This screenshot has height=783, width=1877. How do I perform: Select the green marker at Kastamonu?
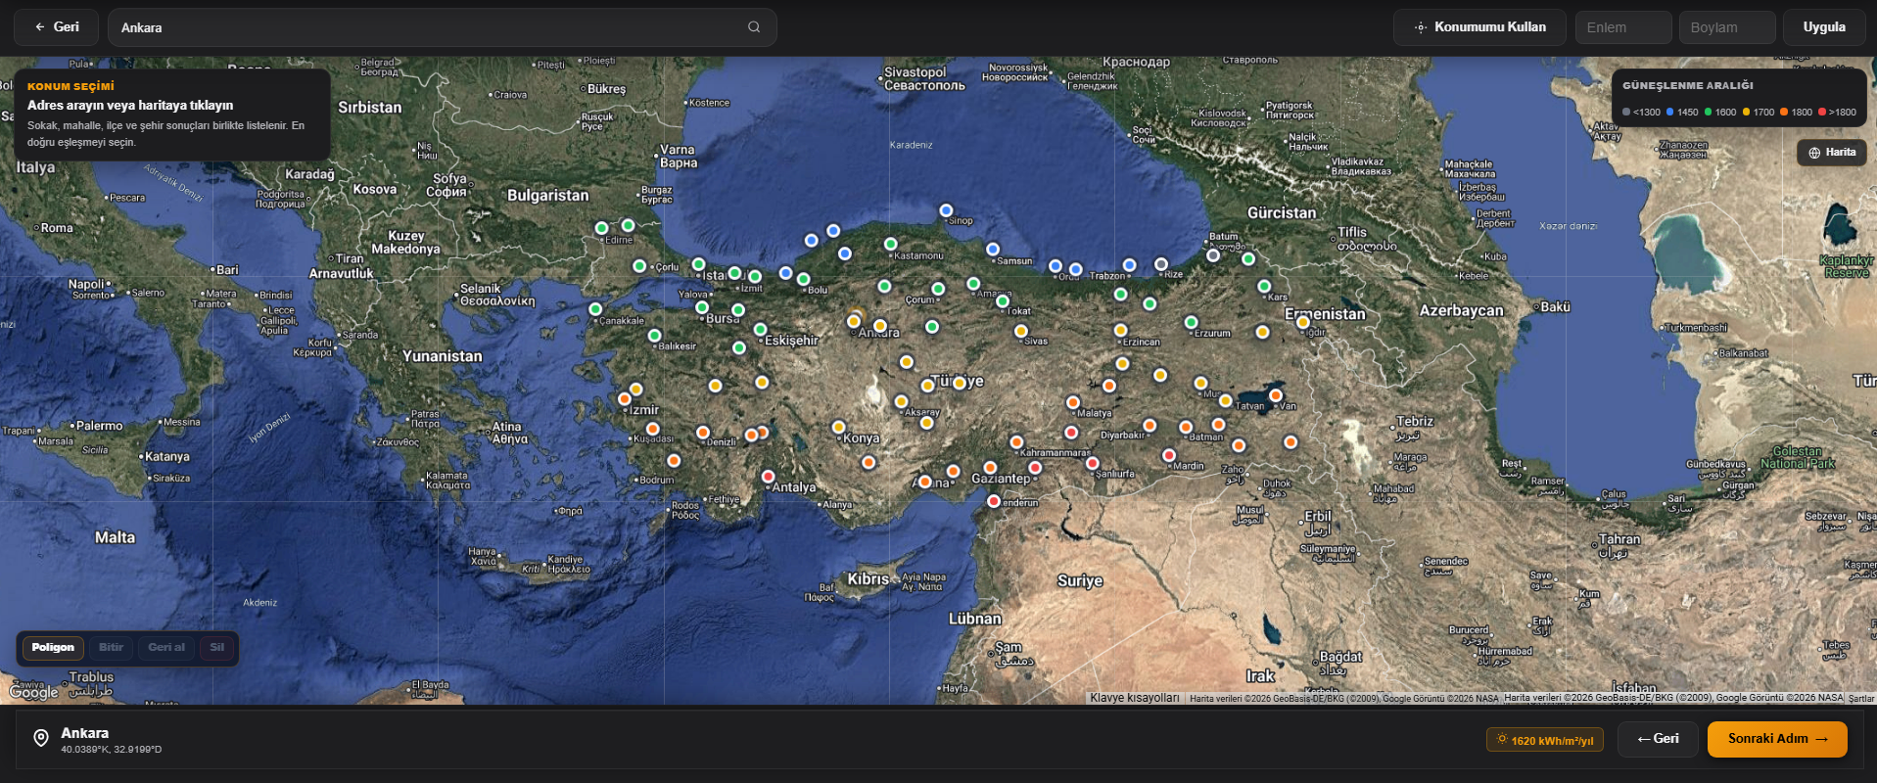[890, 244]
